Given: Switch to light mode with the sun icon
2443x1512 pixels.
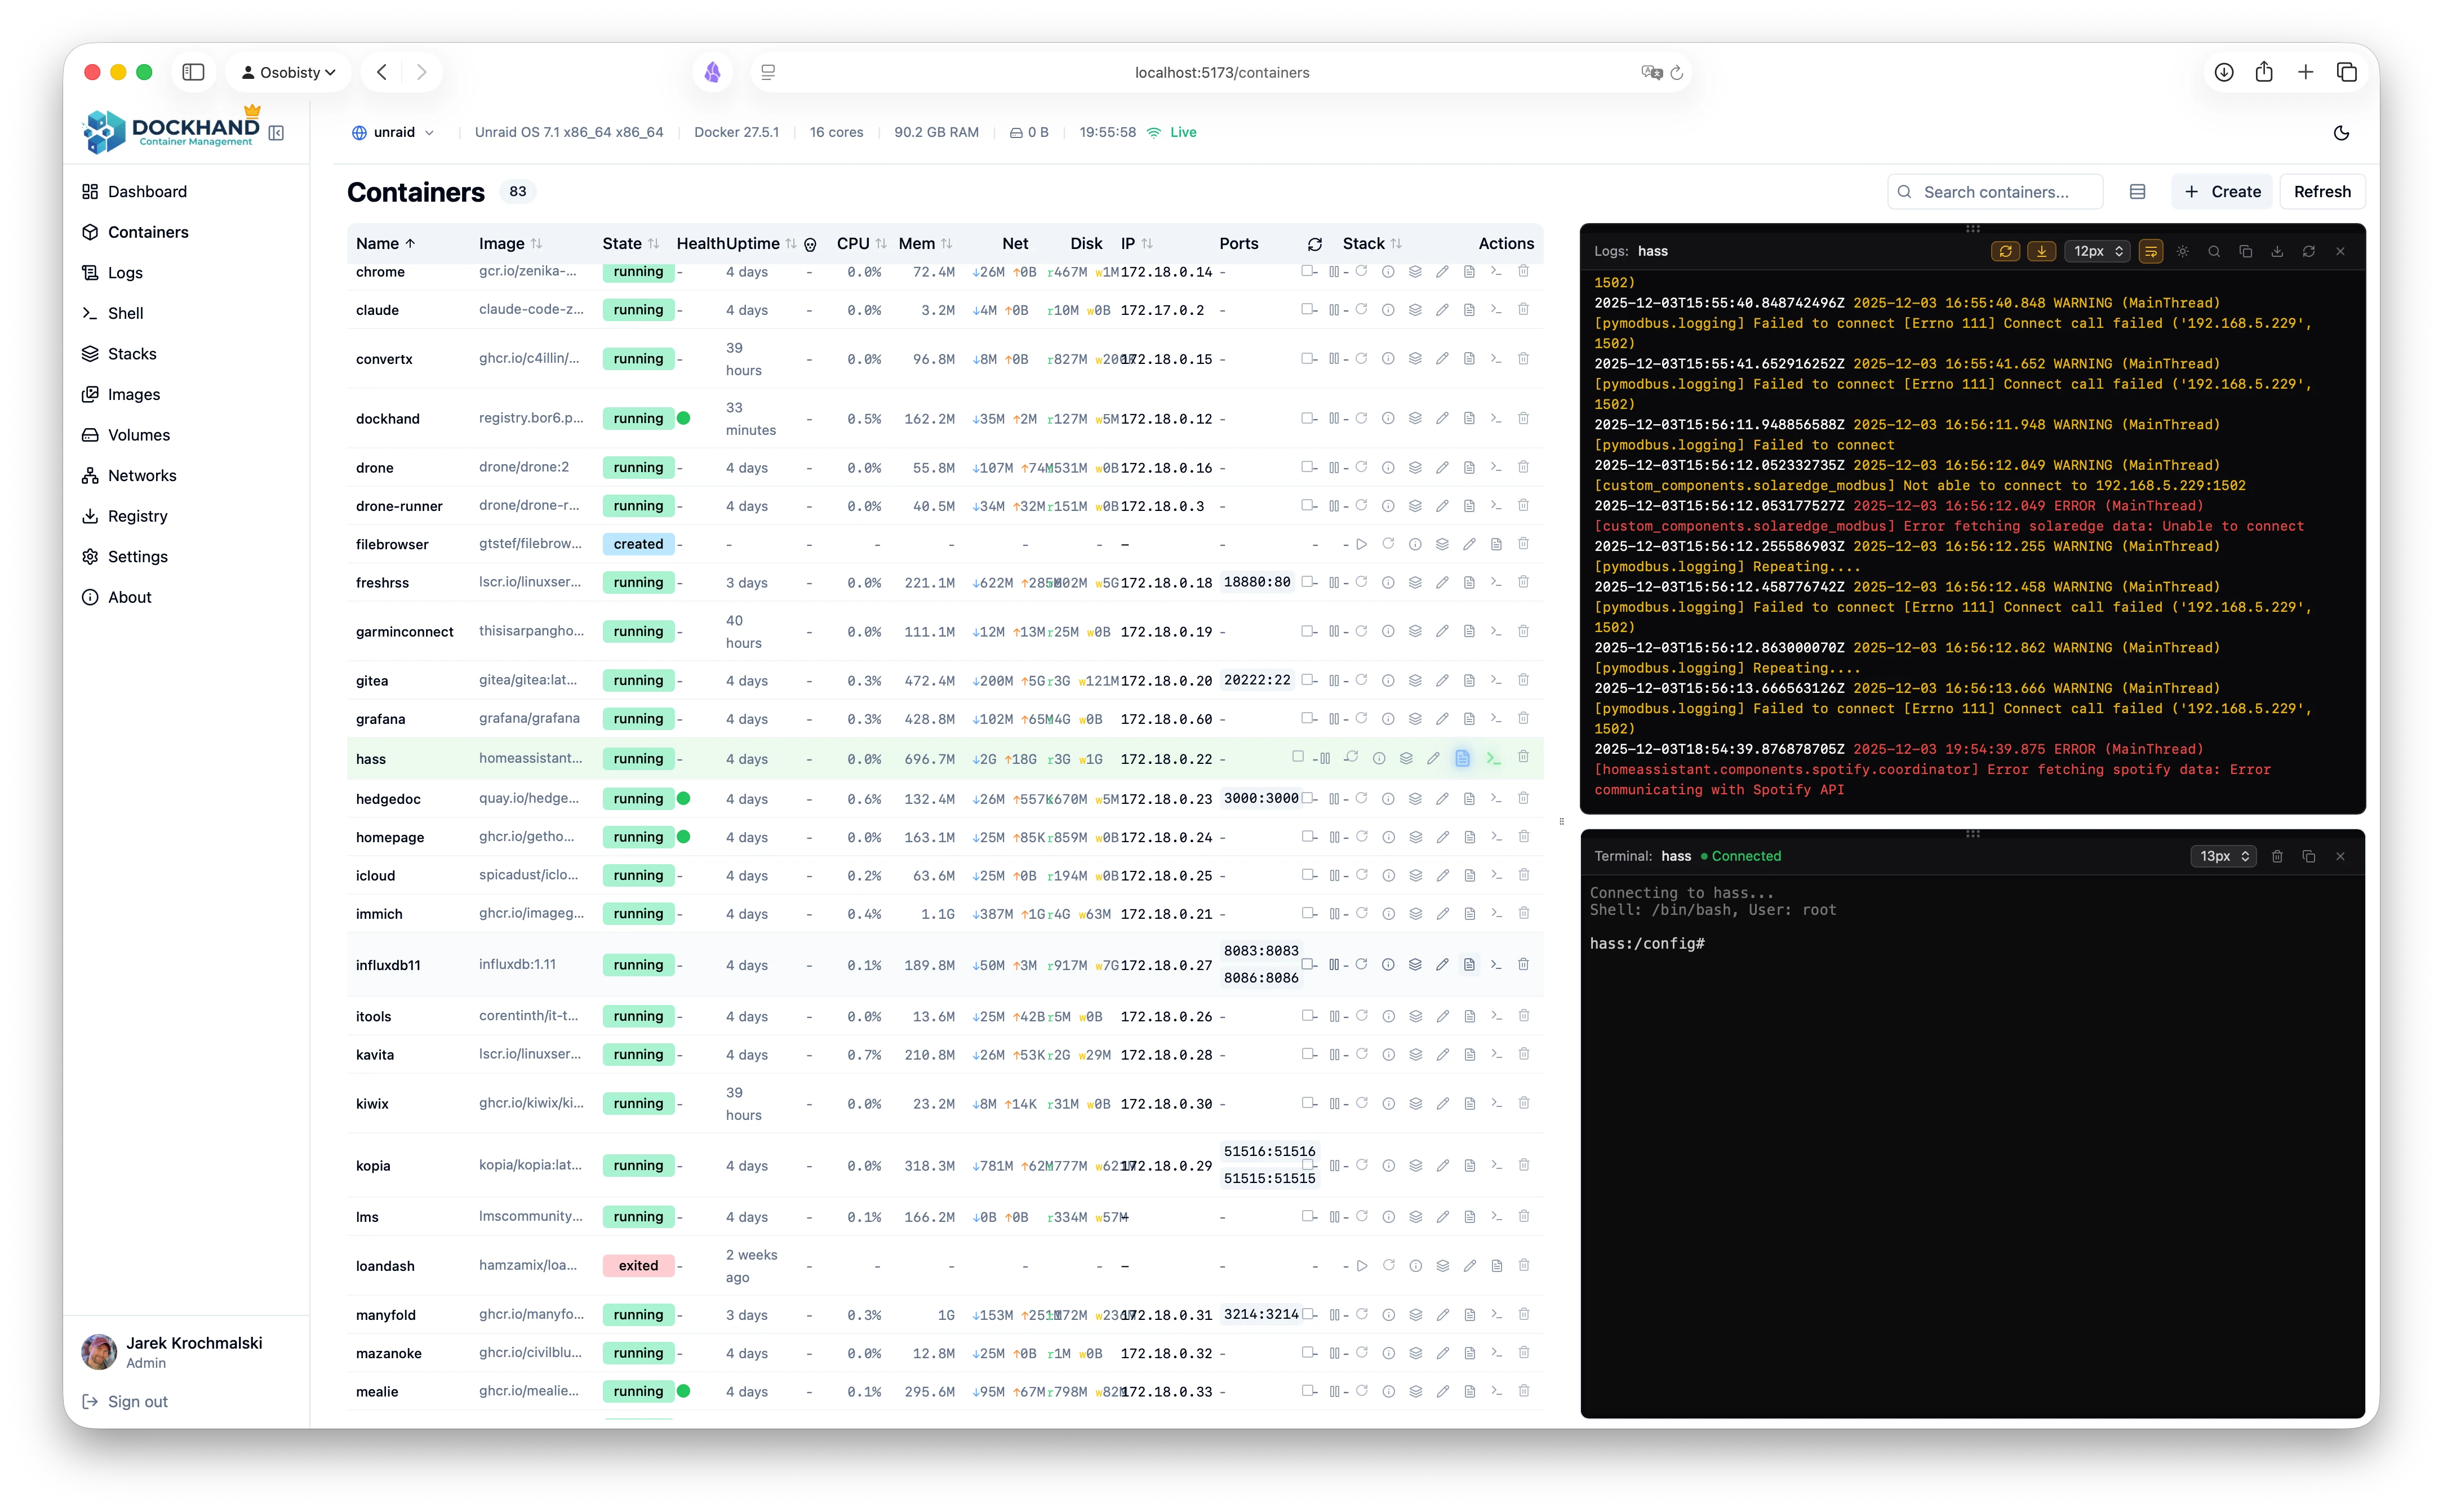Looking at the screenshot, I should pyautogui.click(x=2183, y=251).
